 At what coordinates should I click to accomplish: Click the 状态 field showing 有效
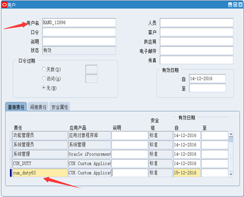79,51
